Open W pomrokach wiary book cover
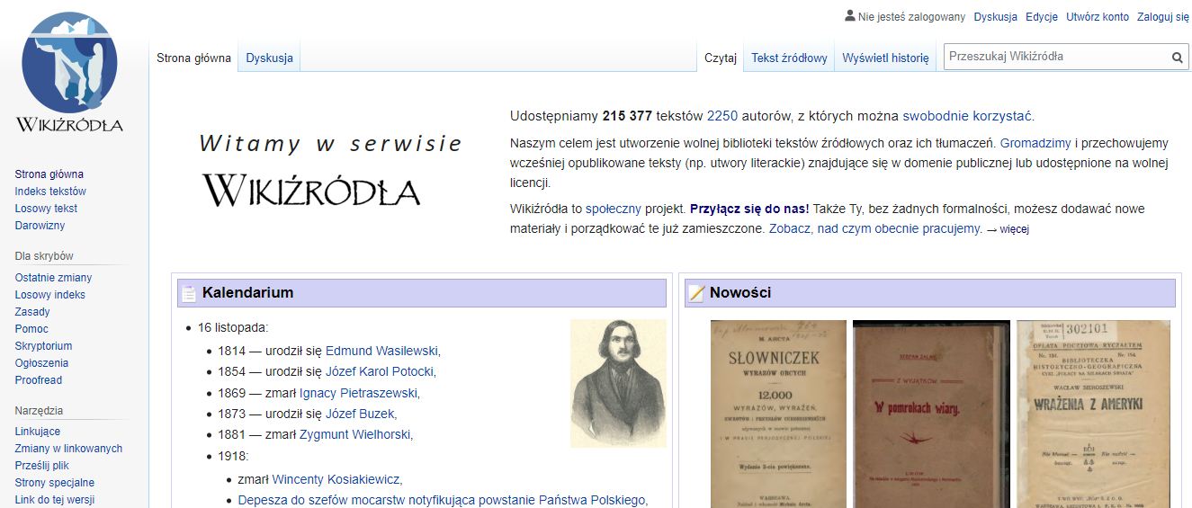The width and height of the screenshot is (1192, 508). [x=930, y=414]
